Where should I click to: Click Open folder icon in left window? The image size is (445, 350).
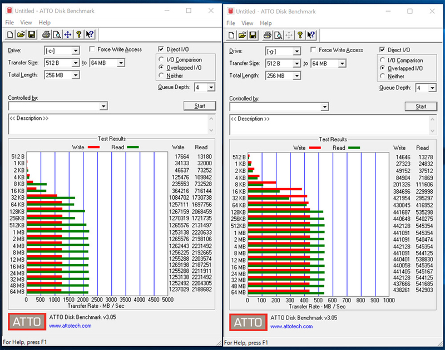[21, 34]
